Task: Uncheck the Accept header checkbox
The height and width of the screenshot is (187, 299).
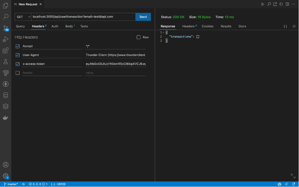Action: [17, 46]
